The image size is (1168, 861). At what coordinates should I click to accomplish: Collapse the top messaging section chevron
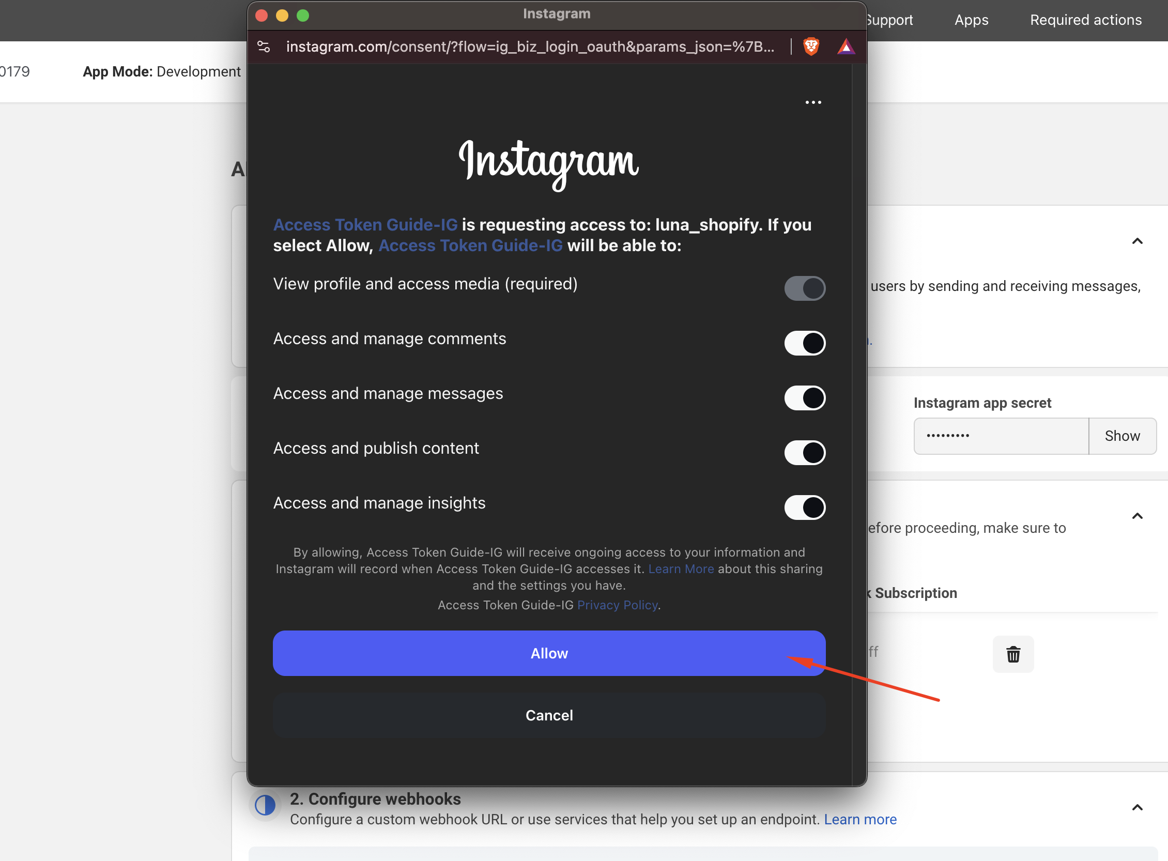(1136, 241)
